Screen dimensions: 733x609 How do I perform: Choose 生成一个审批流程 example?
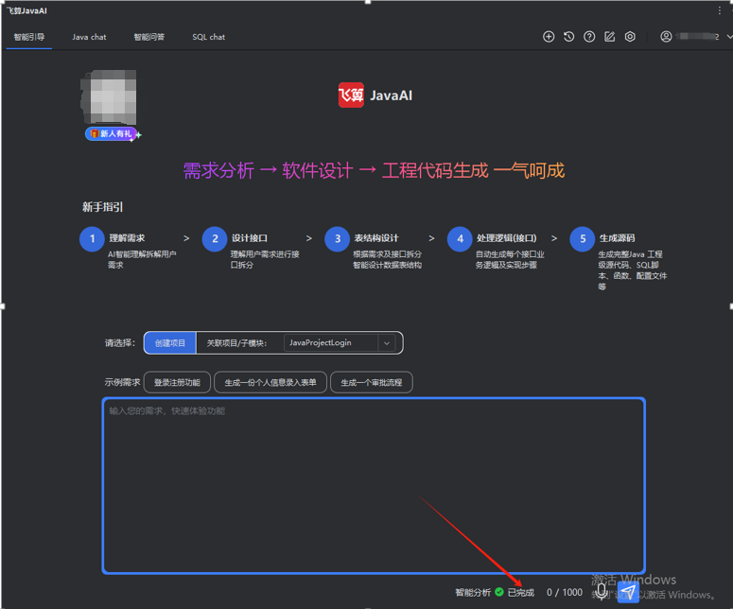[x=371, y=382]
